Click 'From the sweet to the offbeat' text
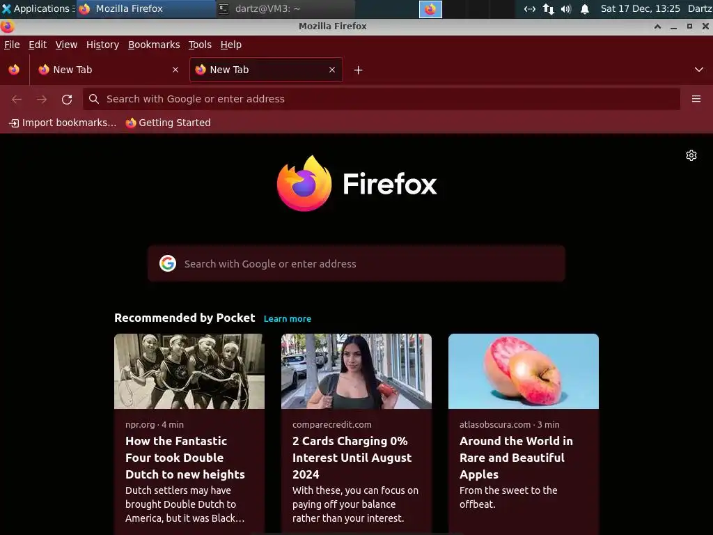The width and height of the screenshot is (713, 535). (508, 497)
